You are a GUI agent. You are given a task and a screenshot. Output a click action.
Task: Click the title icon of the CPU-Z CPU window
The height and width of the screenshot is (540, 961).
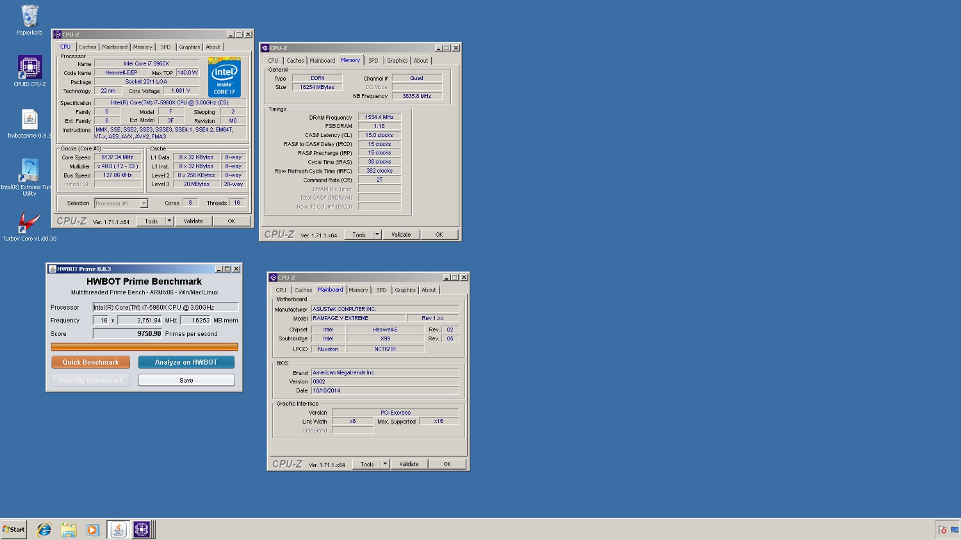point(58,35)
